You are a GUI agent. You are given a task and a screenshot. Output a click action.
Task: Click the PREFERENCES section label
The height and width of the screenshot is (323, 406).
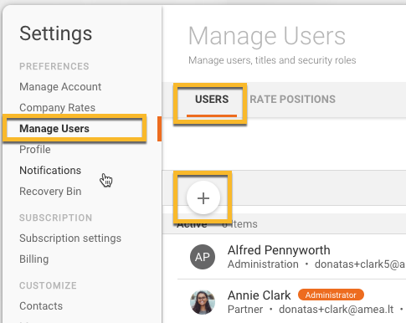click(54, 66)
